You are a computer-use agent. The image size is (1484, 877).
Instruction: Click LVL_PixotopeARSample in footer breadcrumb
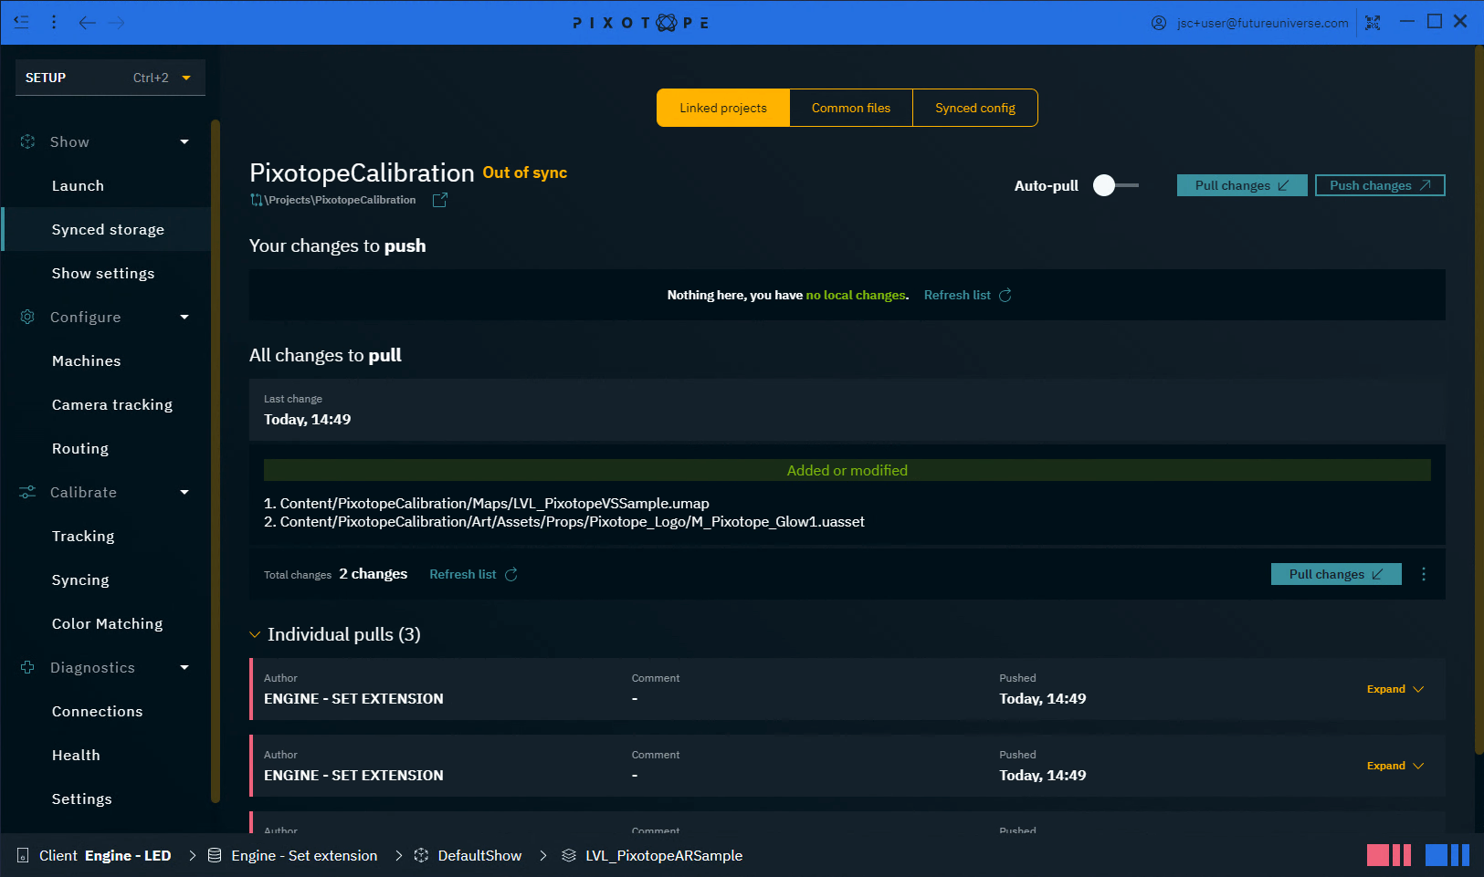click(x=664, y=855)
